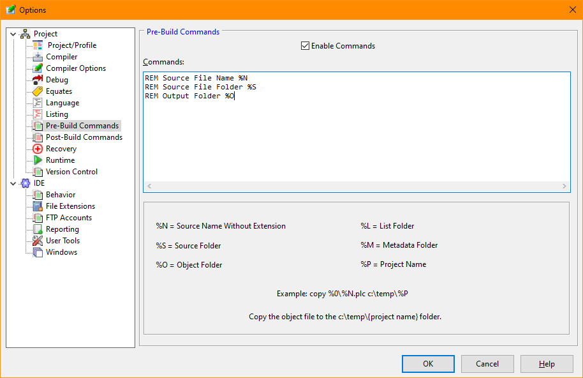Collapse the Project tree node
This screenshot has width=583, height=378.
[13, 34]
